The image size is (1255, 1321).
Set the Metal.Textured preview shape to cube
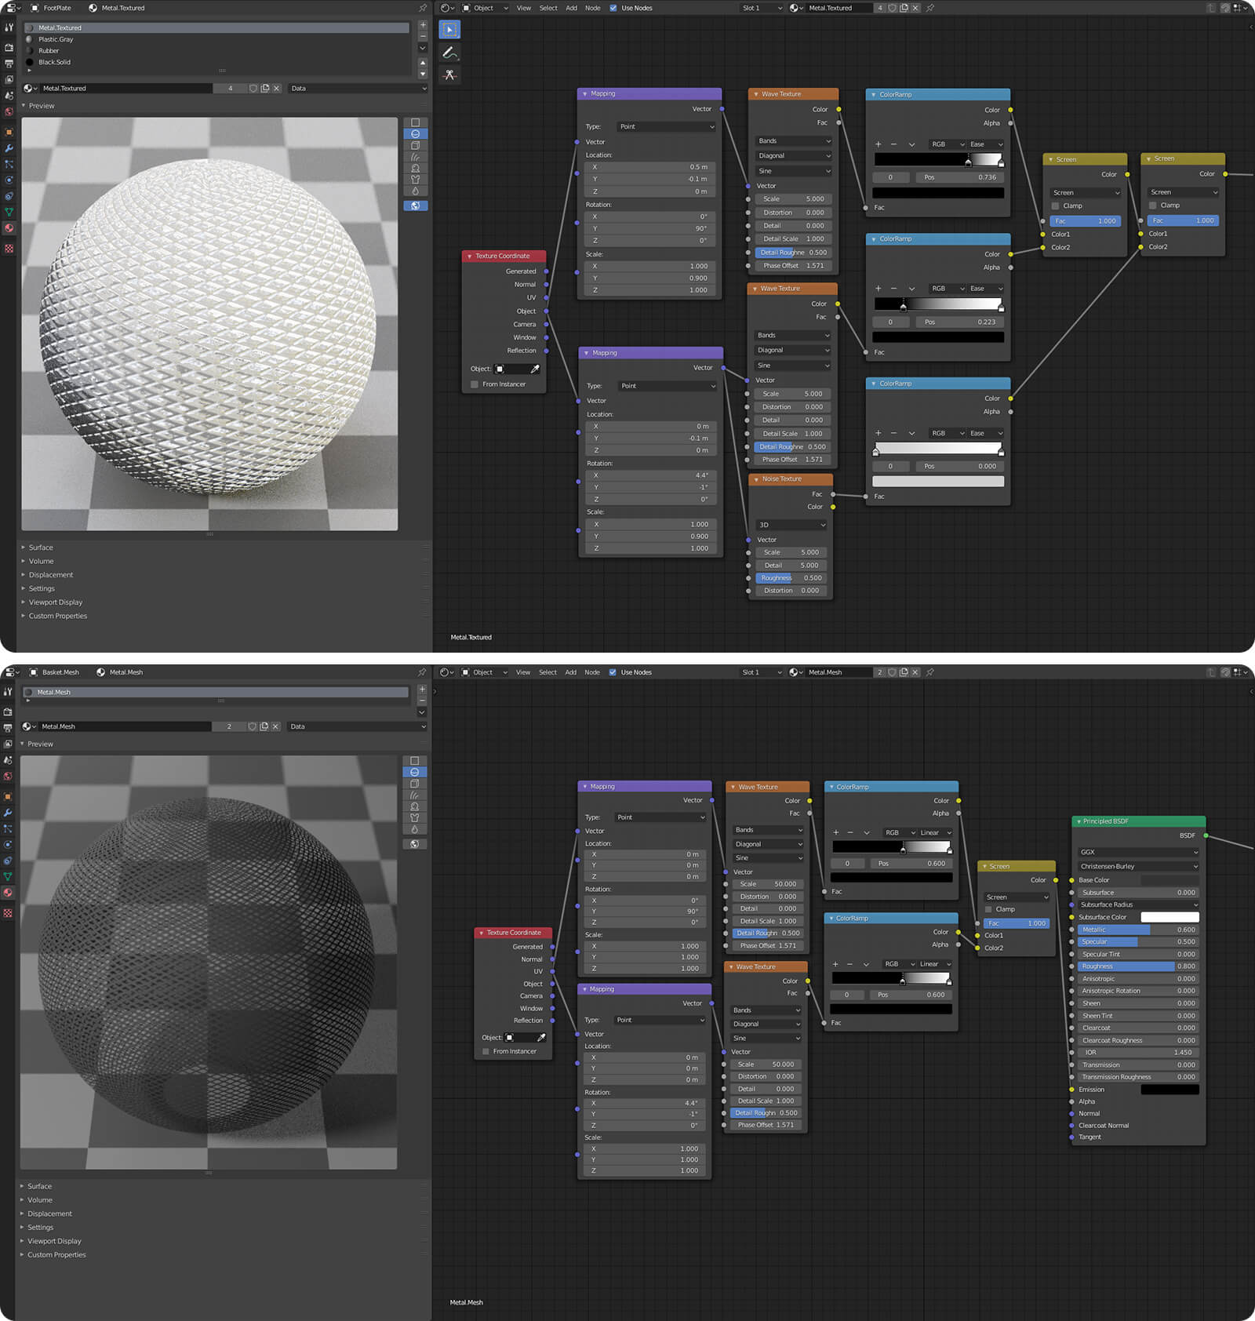pyautogui.click(x=416, y=145)
